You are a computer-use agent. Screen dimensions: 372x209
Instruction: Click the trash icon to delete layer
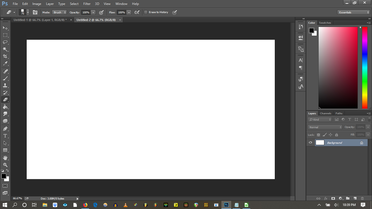pyautogui.click(x=362, y=198)
